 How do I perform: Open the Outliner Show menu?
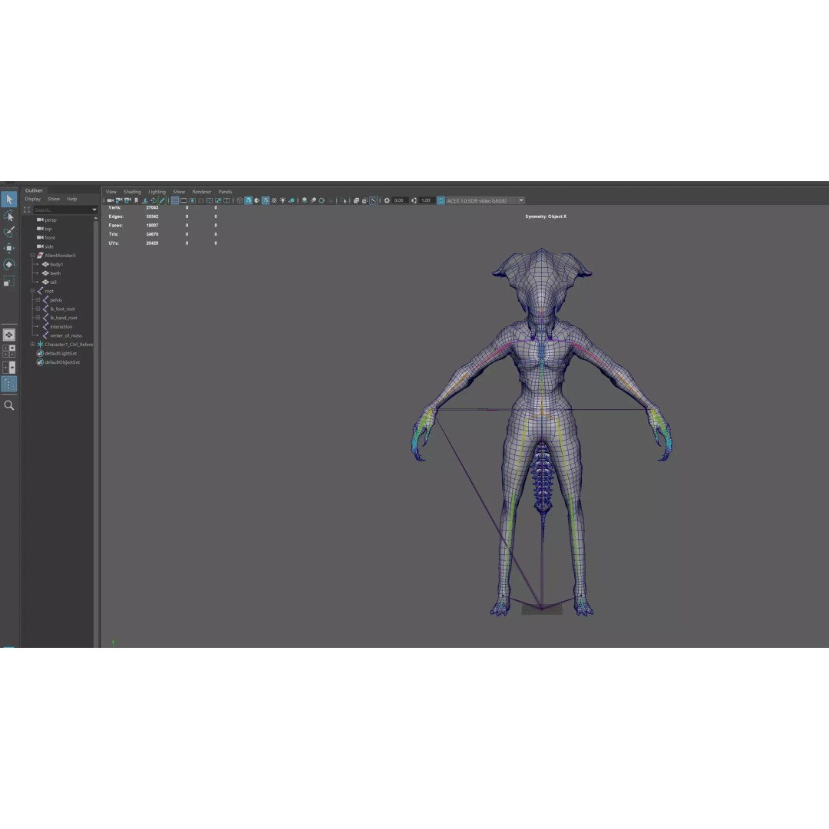click(x=54, y=199)
